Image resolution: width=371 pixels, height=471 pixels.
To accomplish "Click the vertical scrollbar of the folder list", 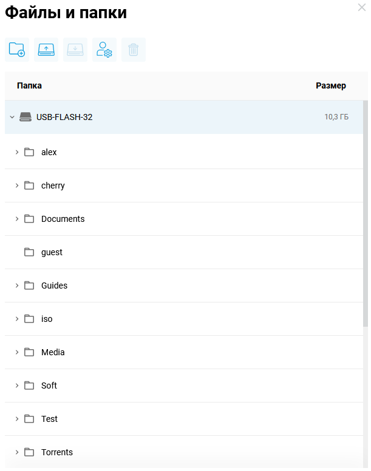I will (366, 212).
